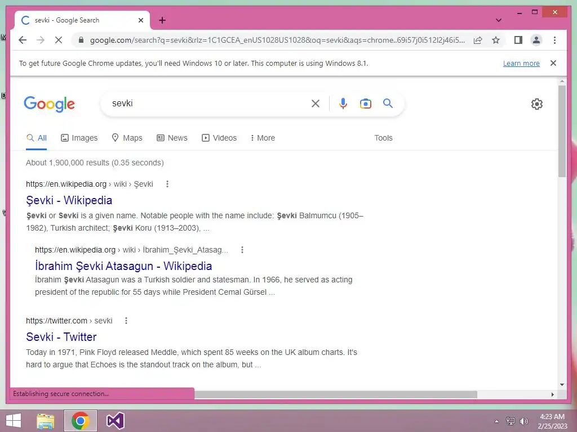Open the network status tray icon
Screen dimensions: 577x432
pyautogui.click(x=510, y=421)
